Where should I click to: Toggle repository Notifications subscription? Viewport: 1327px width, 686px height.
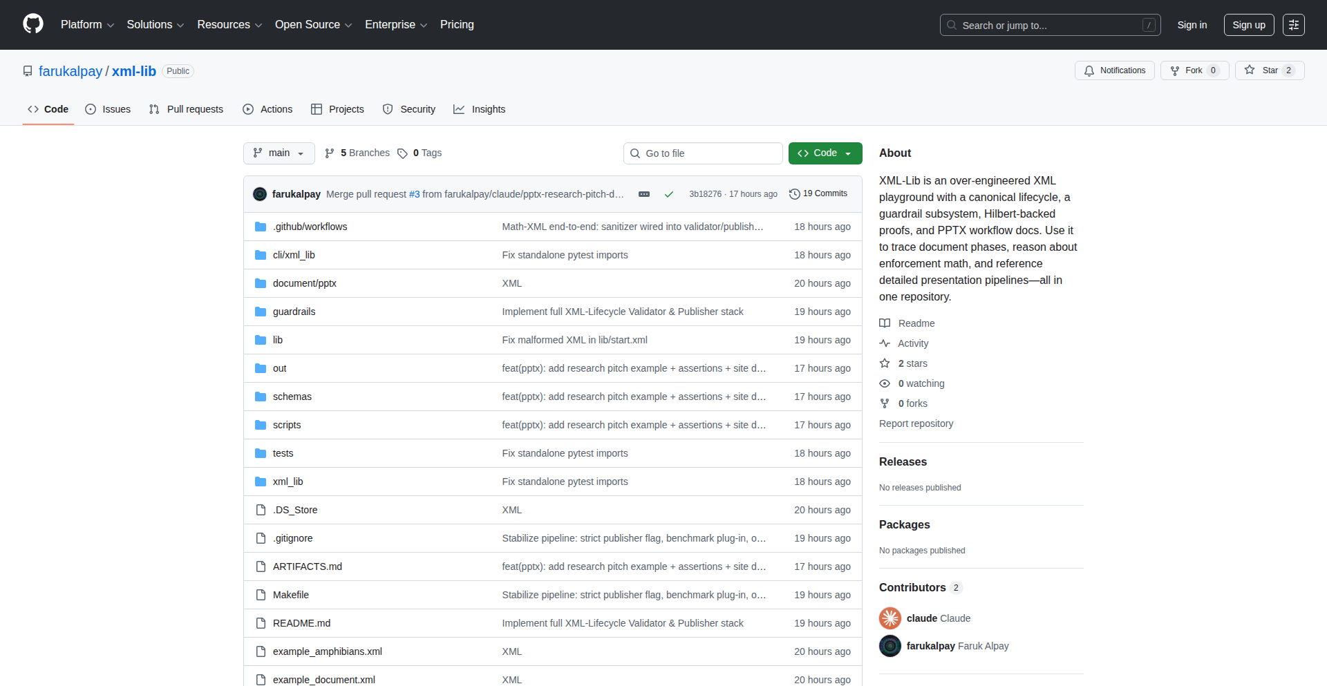pos(1114,70)
